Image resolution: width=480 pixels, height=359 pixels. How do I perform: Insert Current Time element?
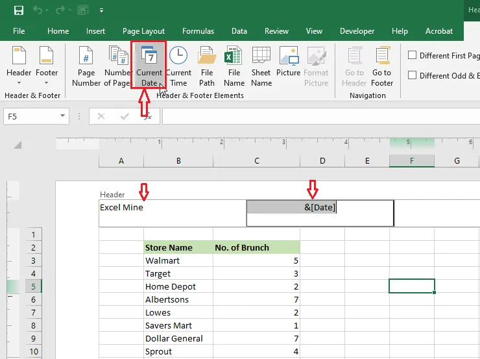[178, 66]
